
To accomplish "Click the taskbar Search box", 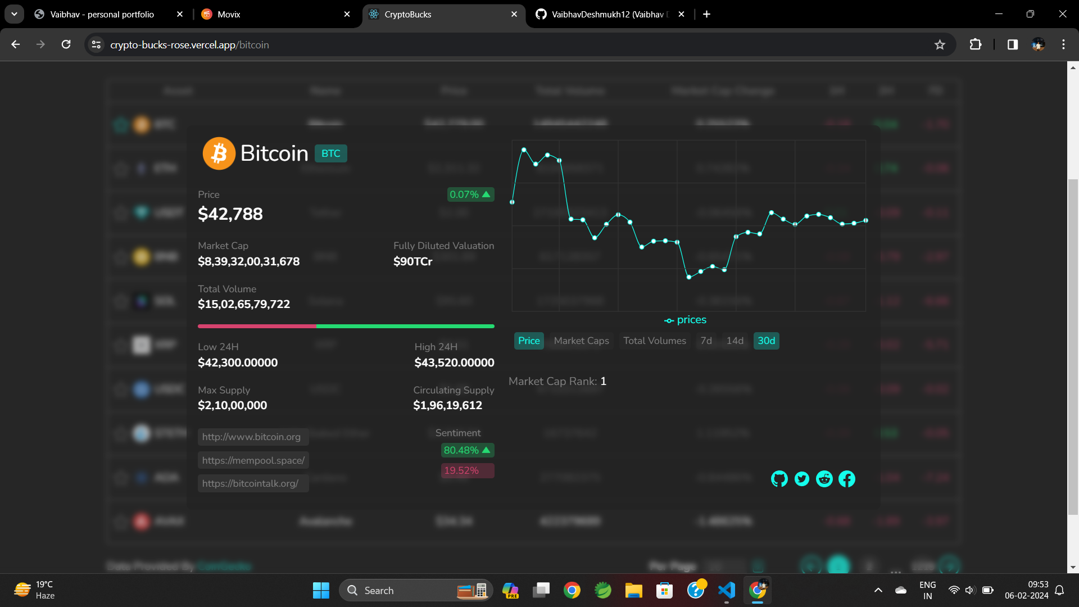I will [416, 590].
